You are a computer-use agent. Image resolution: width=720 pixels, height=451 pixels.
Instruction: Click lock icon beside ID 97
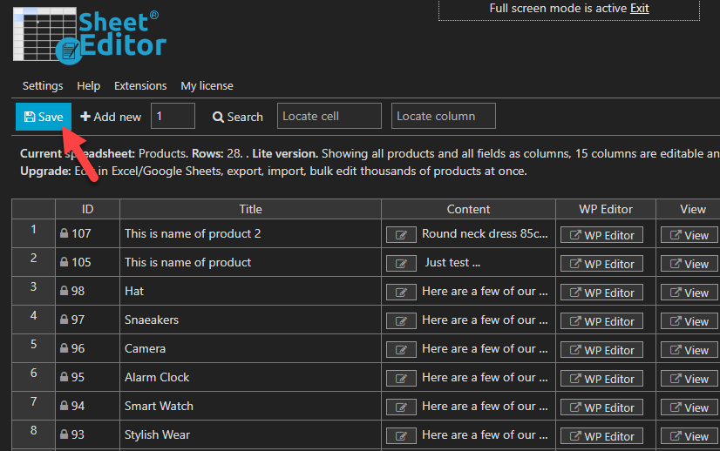point(64,320)
